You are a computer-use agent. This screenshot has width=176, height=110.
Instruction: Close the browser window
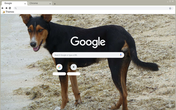173,1
